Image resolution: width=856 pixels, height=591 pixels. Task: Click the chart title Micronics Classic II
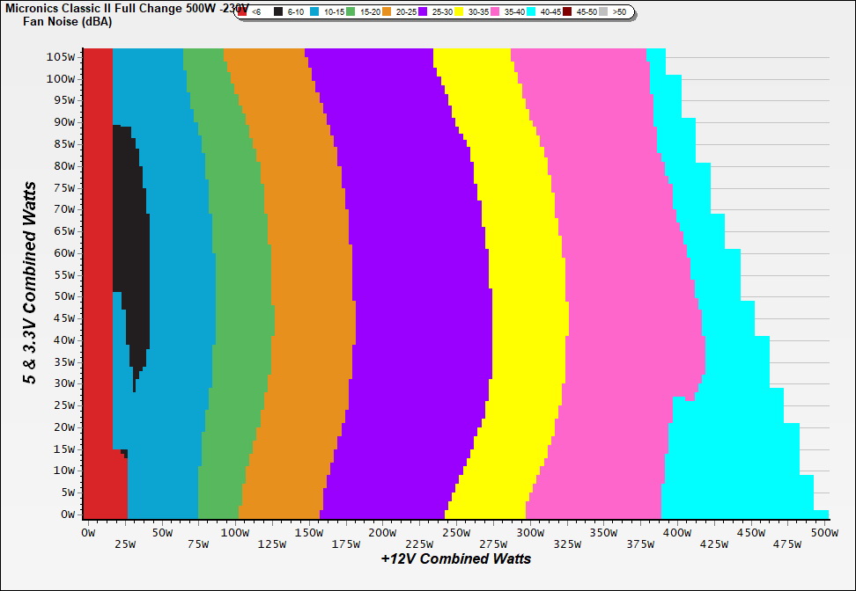[114, 7]
